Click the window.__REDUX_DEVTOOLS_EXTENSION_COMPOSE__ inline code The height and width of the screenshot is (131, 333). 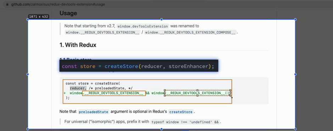(190, 32)
